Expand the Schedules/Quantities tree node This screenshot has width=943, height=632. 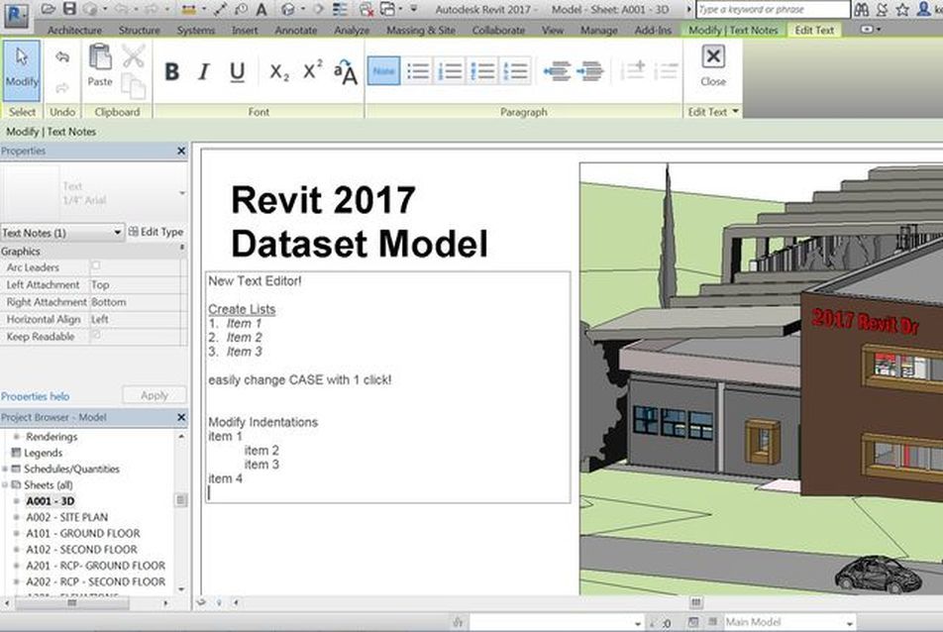[x=5, y=469]
